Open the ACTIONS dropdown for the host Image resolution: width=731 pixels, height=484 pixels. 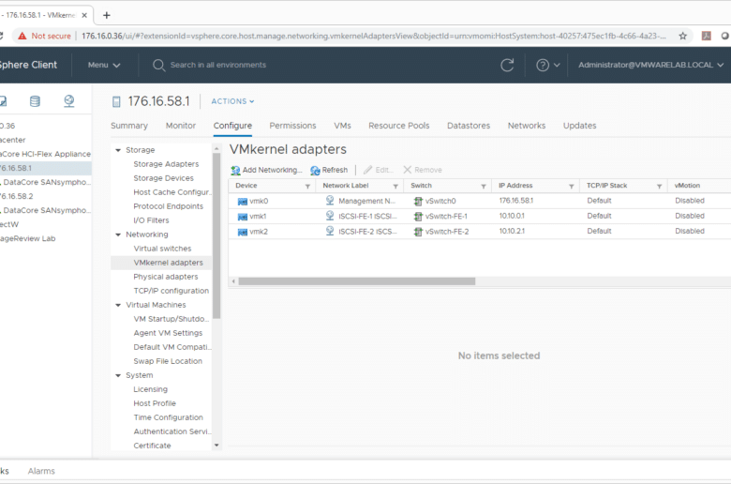(x=232, y=101)
